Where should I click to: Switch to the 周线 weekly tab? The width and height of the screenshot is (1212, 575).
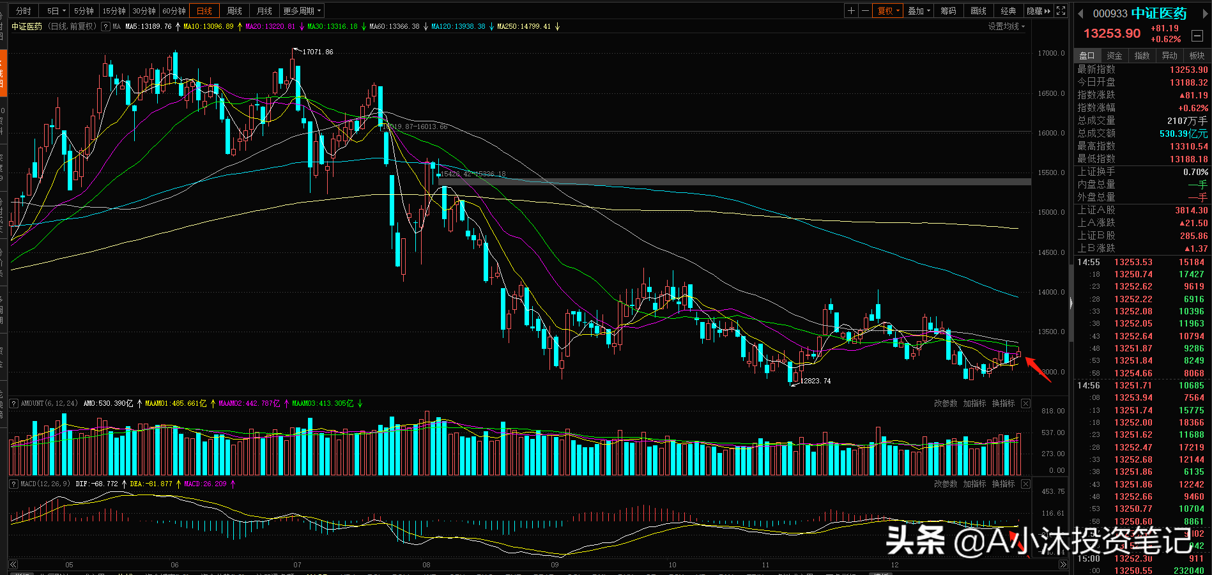tap(234, 11)
